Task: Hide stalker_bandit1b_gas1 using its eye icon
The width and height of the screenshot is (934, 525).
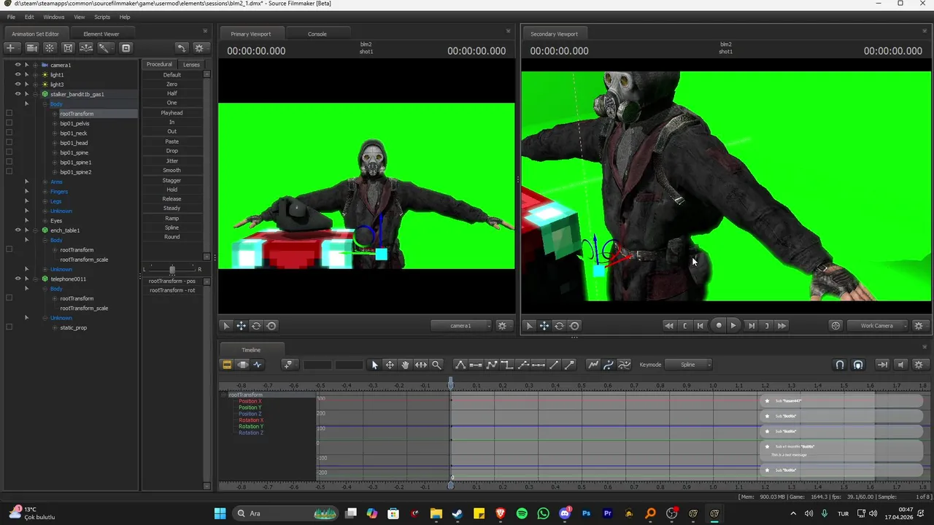Action: tap(18, 94)
